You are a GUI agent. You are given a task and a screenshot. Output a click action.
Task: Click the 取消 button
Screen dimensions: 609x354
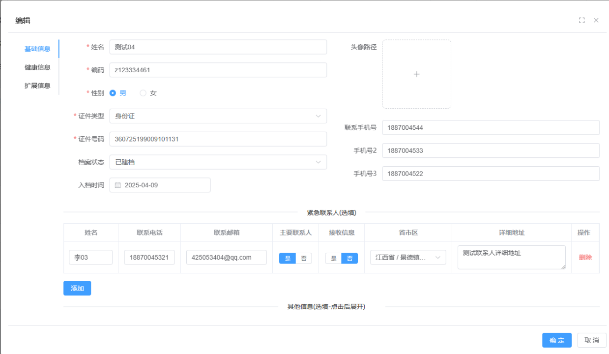coord(592,340)
